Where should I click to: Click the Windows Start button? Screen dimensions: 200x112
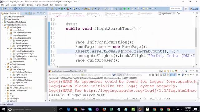point(3,109)
